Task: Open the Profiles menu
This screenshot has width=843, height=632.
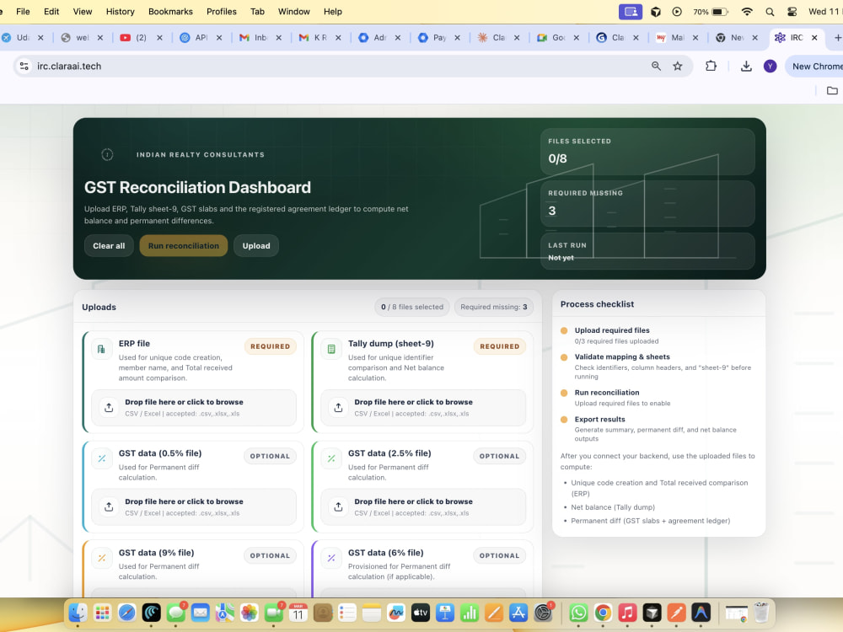Action: click(x=222, y=11)
